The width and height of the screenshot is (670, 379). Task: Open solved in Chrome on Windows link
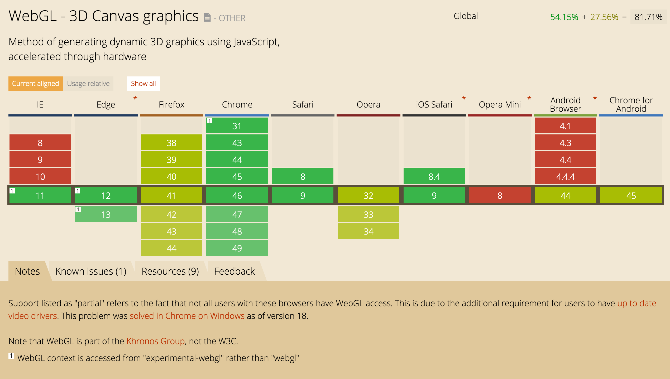pos(187,316)
